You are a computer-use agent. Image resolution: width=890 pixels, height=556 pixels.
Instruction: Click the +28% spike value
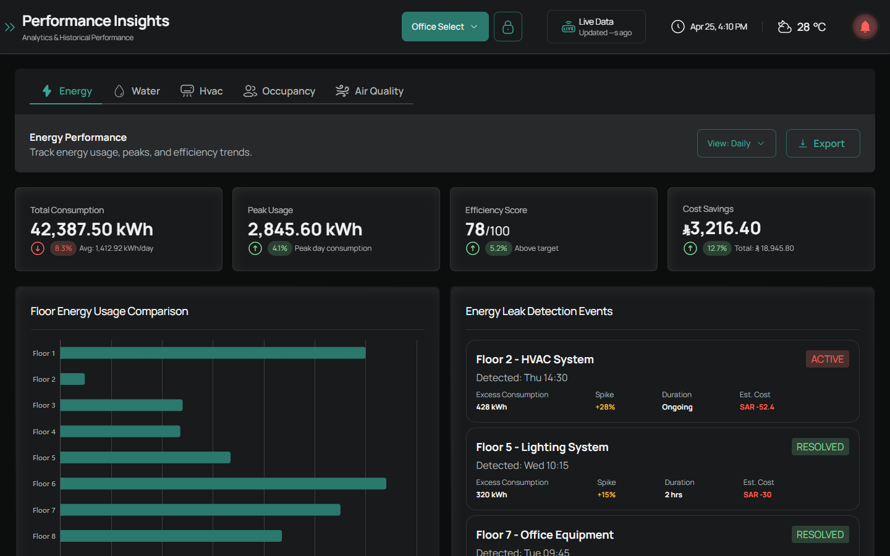[605, 407]
